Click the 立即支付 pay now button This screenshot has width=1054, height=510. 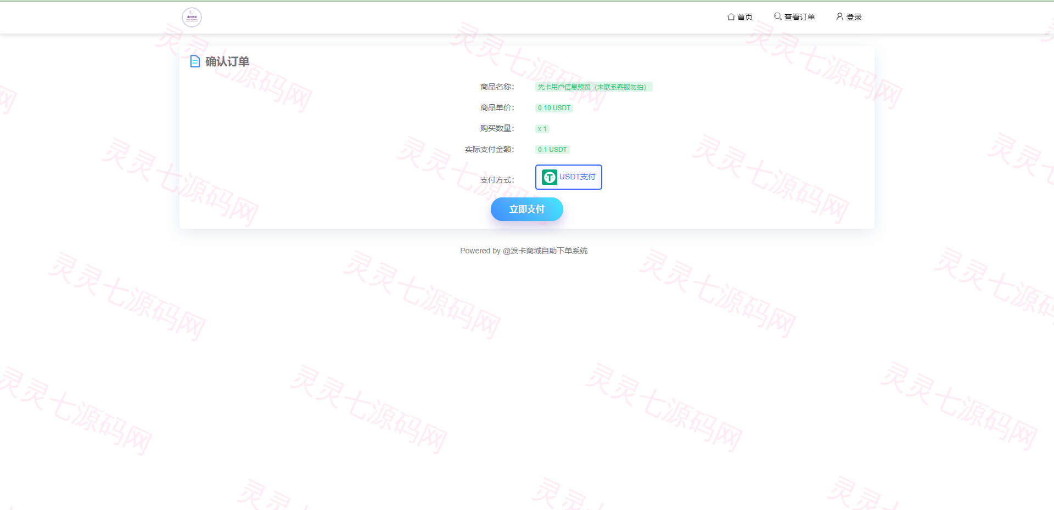(527, 209)
